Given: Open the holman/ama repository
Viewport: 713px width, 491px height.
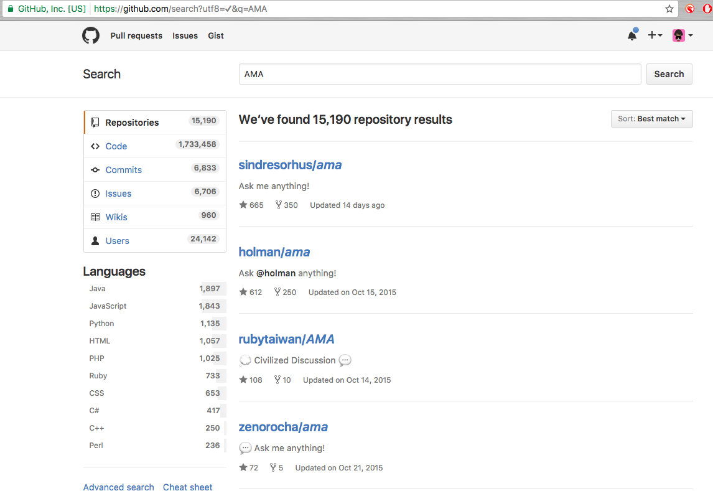Looking at the screenshot, I should (274, 252).
